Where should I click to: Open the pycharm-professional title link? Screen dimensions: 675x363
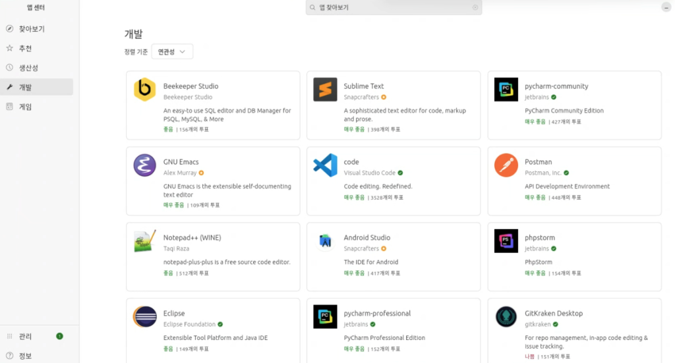377,313
